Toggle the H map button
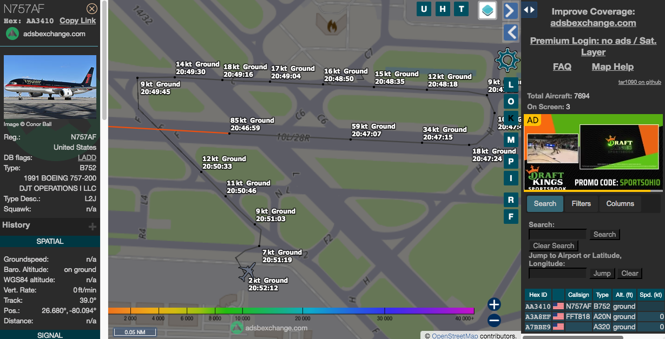The height and width of the screenshot is (339, 665). (443, 9)
